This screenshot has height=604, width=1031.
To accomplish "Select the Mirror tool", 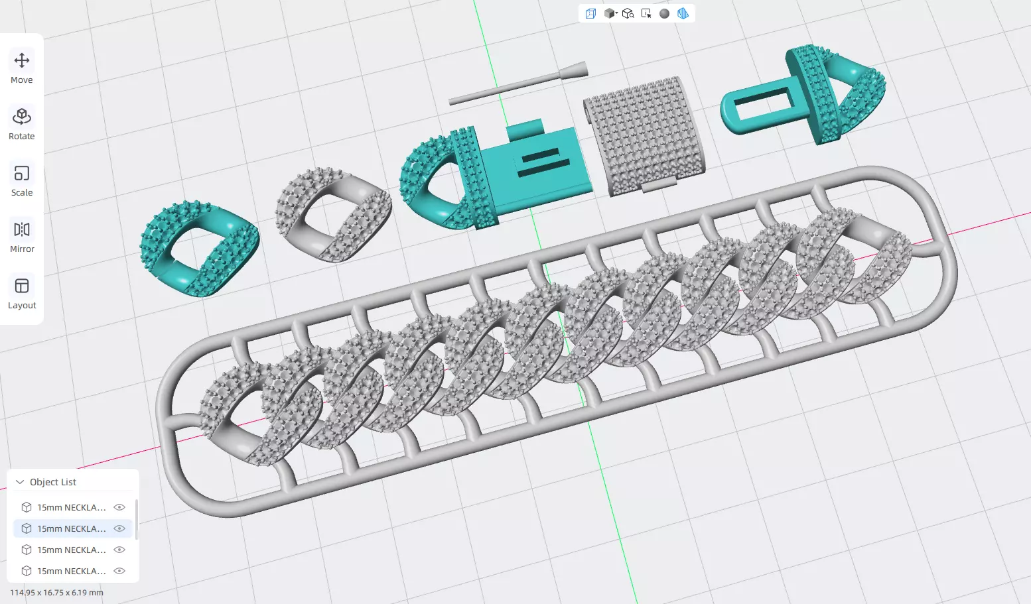I will [22, 237].
